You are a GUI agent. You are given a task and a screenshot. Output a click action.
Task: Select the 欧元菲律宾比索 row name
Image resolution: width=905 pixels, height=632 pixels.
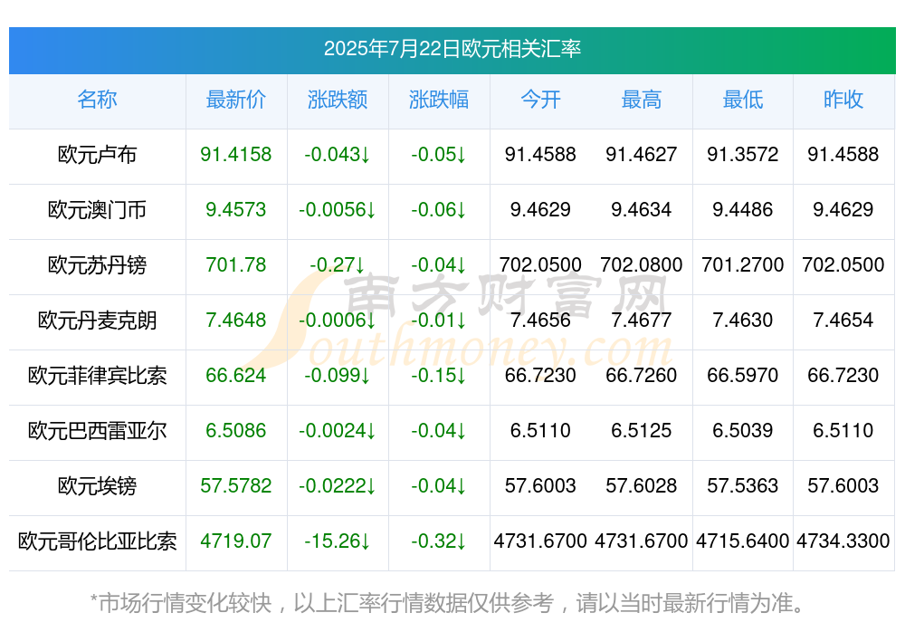(97, 376)
